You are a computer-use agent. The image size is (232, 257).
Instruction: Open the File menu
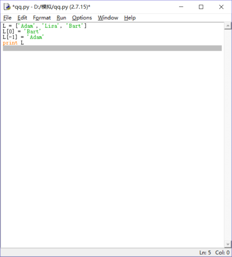pyautogui.click(x=7, y=18)
